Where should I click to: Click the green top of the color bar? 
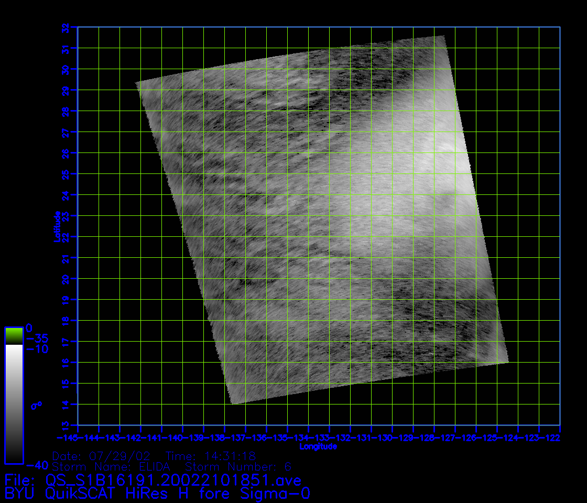point(14,335)
